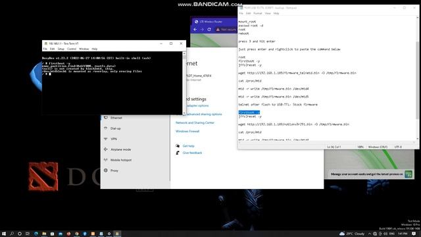Open the Windows Start menu
The height and width of the screenshot is (237, 421).
tap(4, 234)
